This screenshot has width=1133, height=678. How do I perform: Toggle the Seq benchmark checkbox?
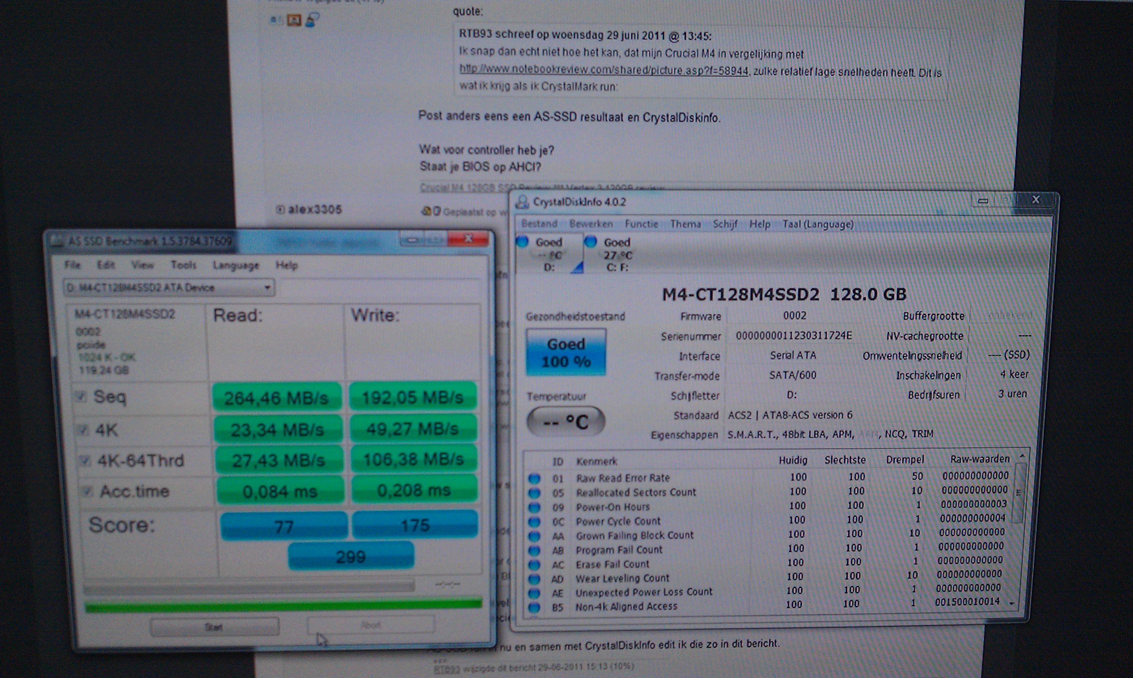(x=81, y=396)
